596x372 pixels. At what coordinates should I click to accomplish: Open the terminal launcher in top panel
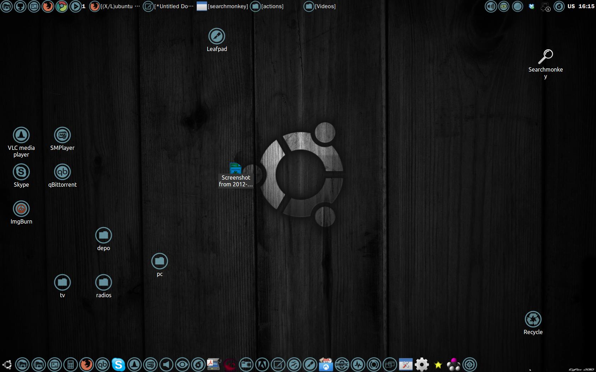tap(34, 6)
